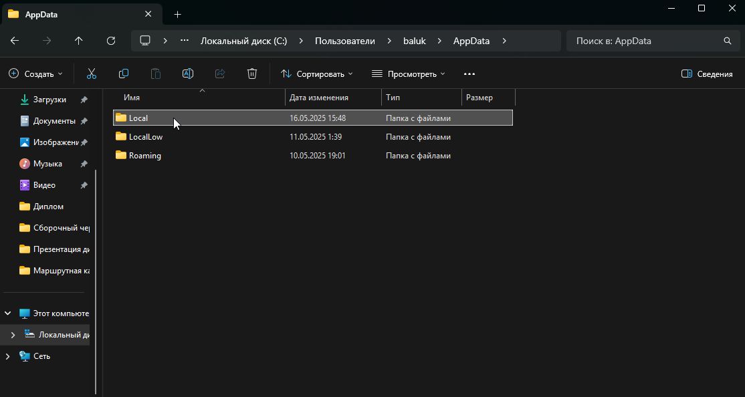This screenshot has height=397, width=745.
Task: Click the Roaming folder icon
Action: (120, 155)
